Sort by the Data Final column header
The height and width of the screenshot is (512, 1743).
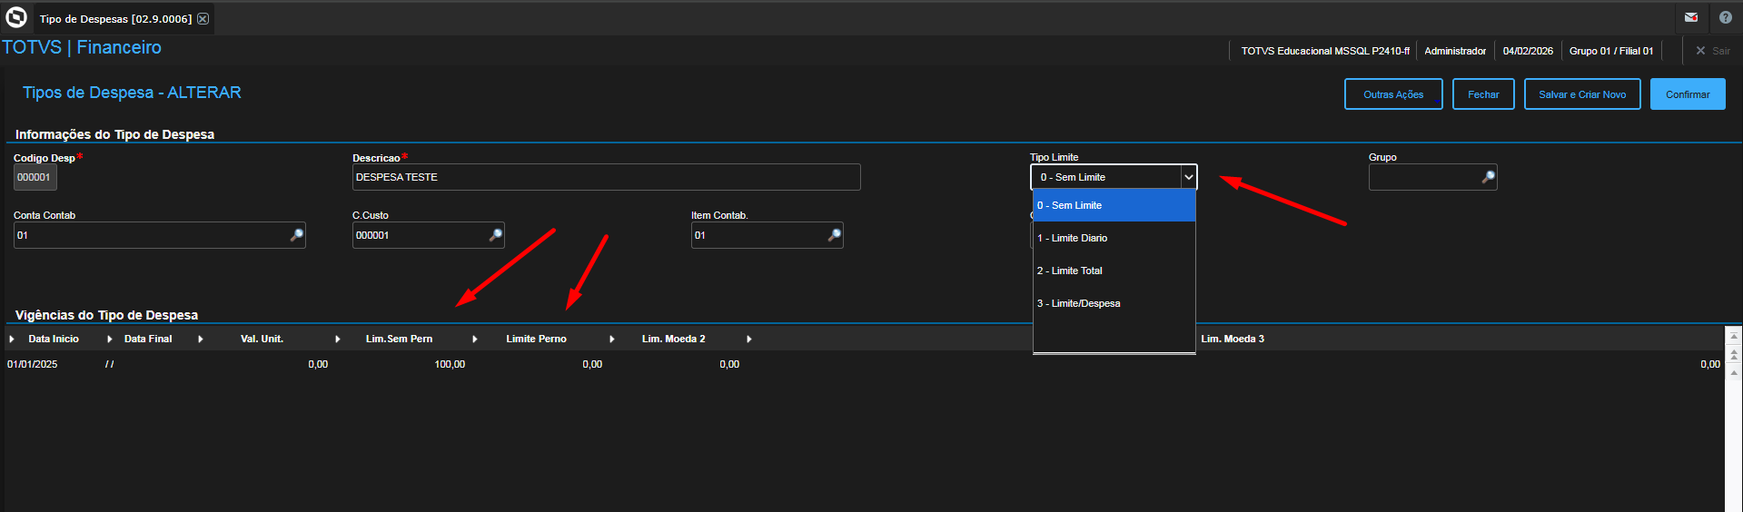point(148,339)
